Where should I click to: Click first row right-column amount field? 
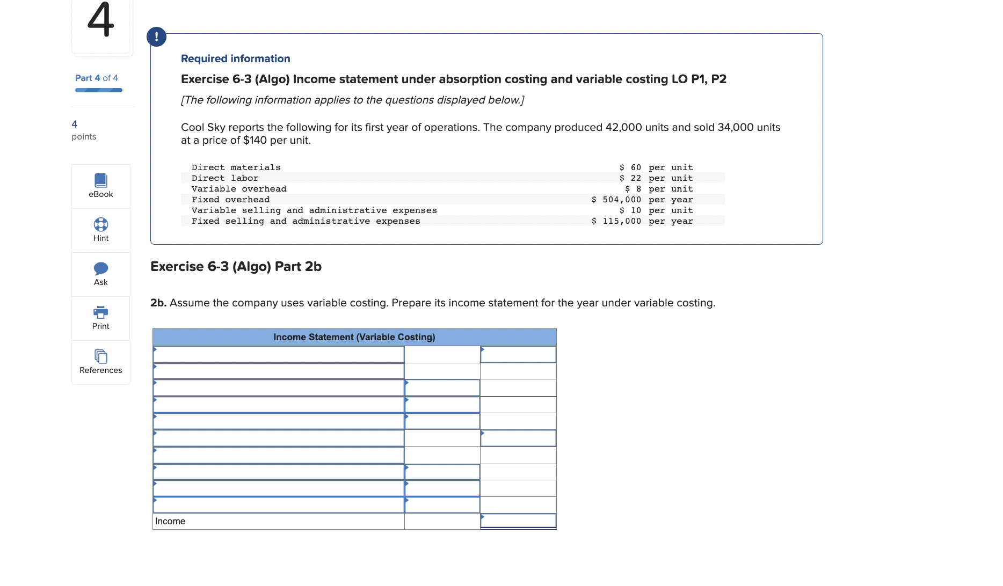[518, 355]
